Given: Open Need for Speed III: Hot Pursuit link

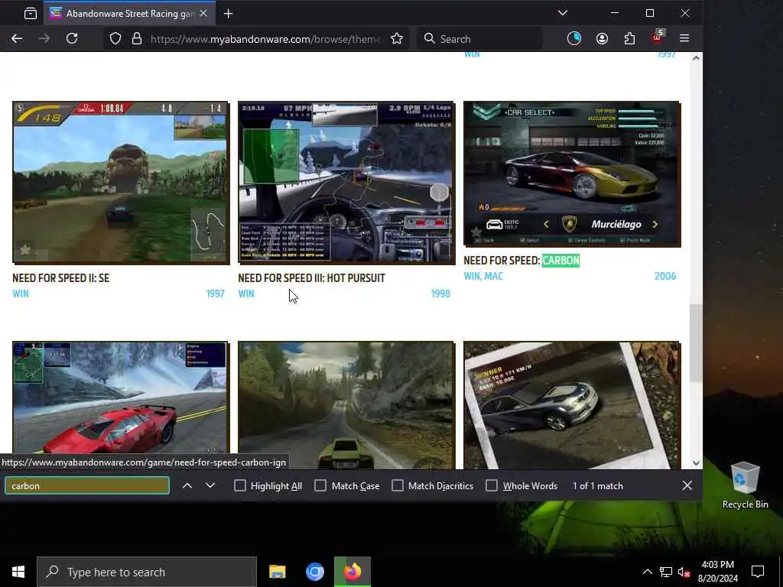Looking at the screenshot, I should [312, 278].
